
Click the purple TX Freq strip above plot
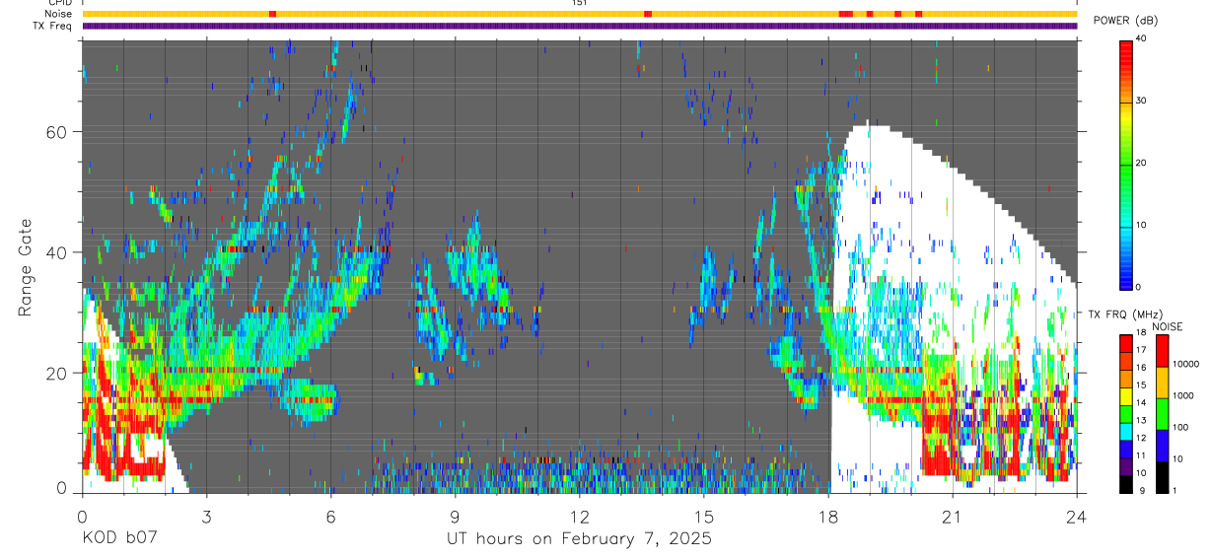tap(580, 26)
